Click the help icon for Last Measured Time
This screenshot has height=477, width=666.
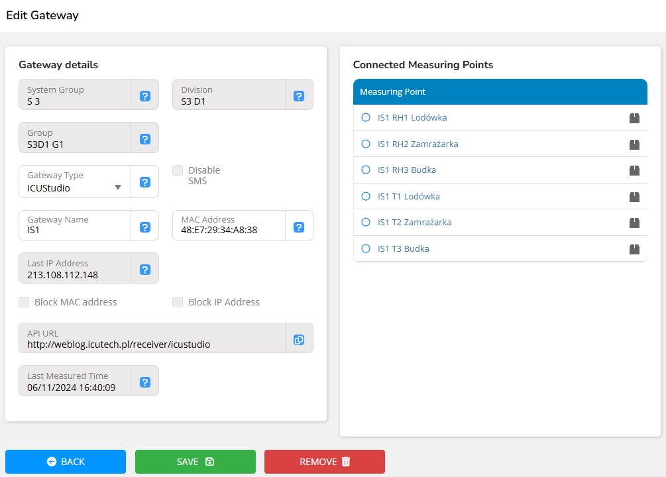click(x=145, y=382)
